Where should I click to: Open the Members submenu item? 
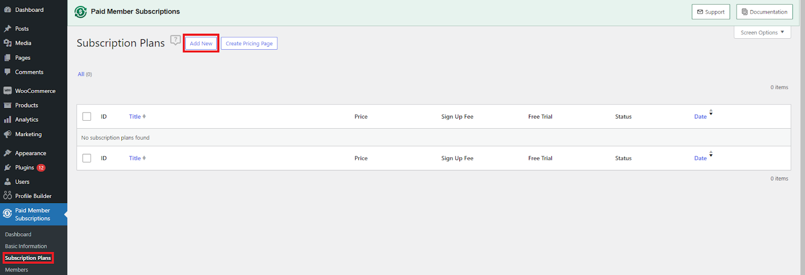(17, 270)
